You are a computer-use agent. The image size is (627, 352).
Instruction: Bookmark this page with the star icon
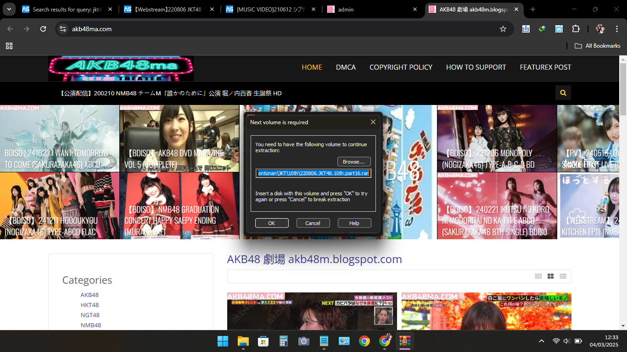[503, 29]
